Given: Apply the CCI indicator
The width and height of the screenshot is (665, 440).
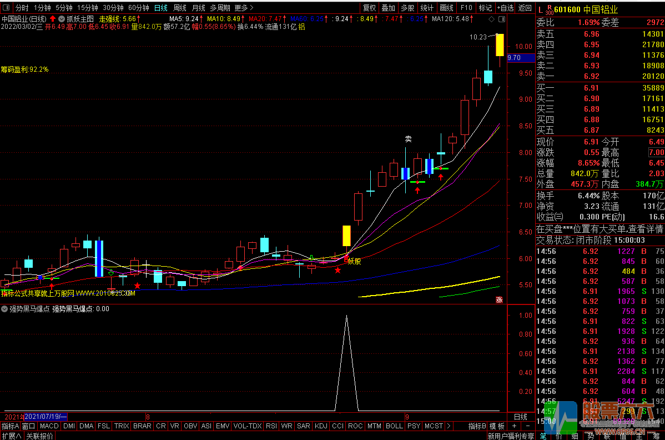Looking at the screenshot, I should click(338, 426).
